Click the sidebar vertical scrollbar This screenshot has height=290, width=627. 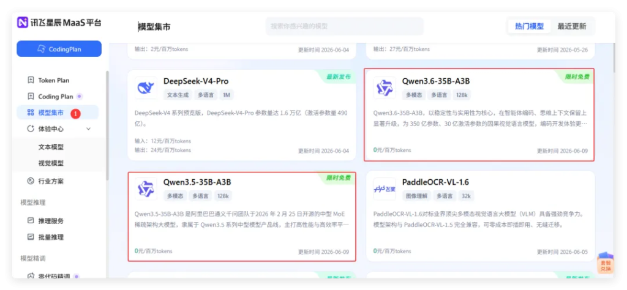coord(107,125)
